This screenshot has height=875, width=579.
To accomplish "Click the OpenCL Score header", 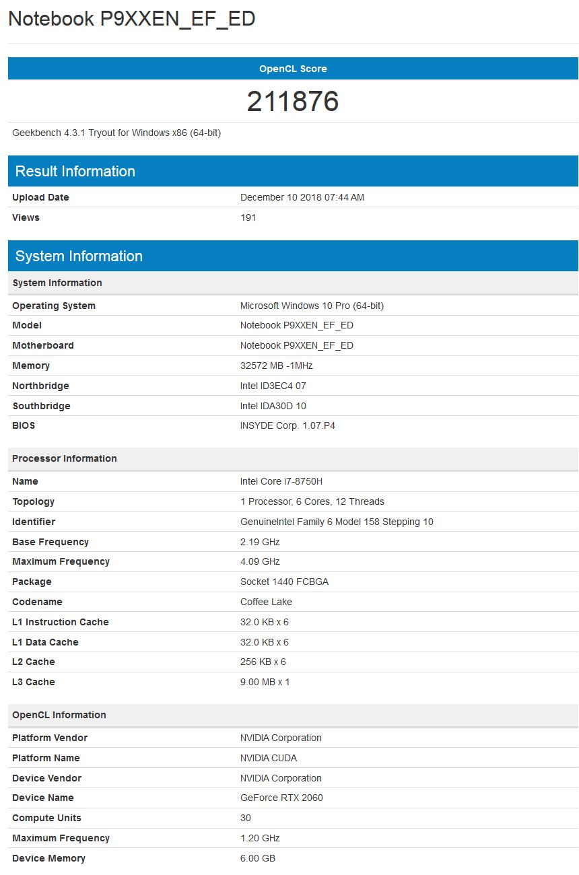I will [293, 69].
